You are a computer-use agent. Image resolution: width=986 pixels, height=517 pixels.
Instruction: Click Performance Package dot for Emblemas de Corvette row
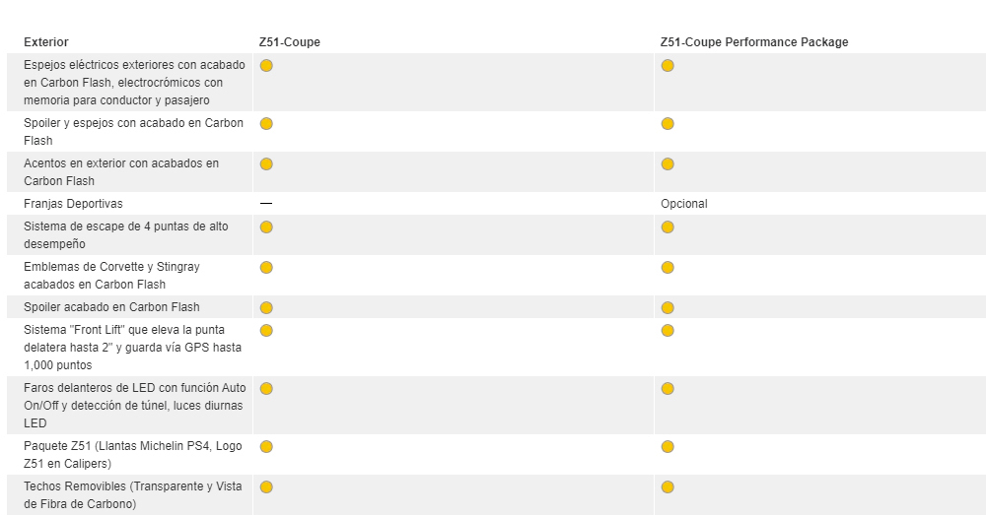tap(668, 267)
